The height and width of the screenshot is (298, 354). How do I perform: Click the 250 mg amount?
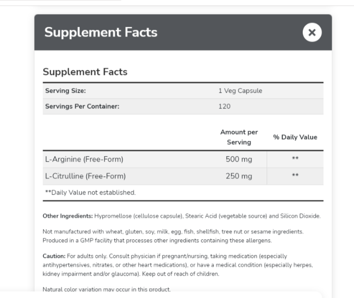pyautogui.click(x=239, y=176)
